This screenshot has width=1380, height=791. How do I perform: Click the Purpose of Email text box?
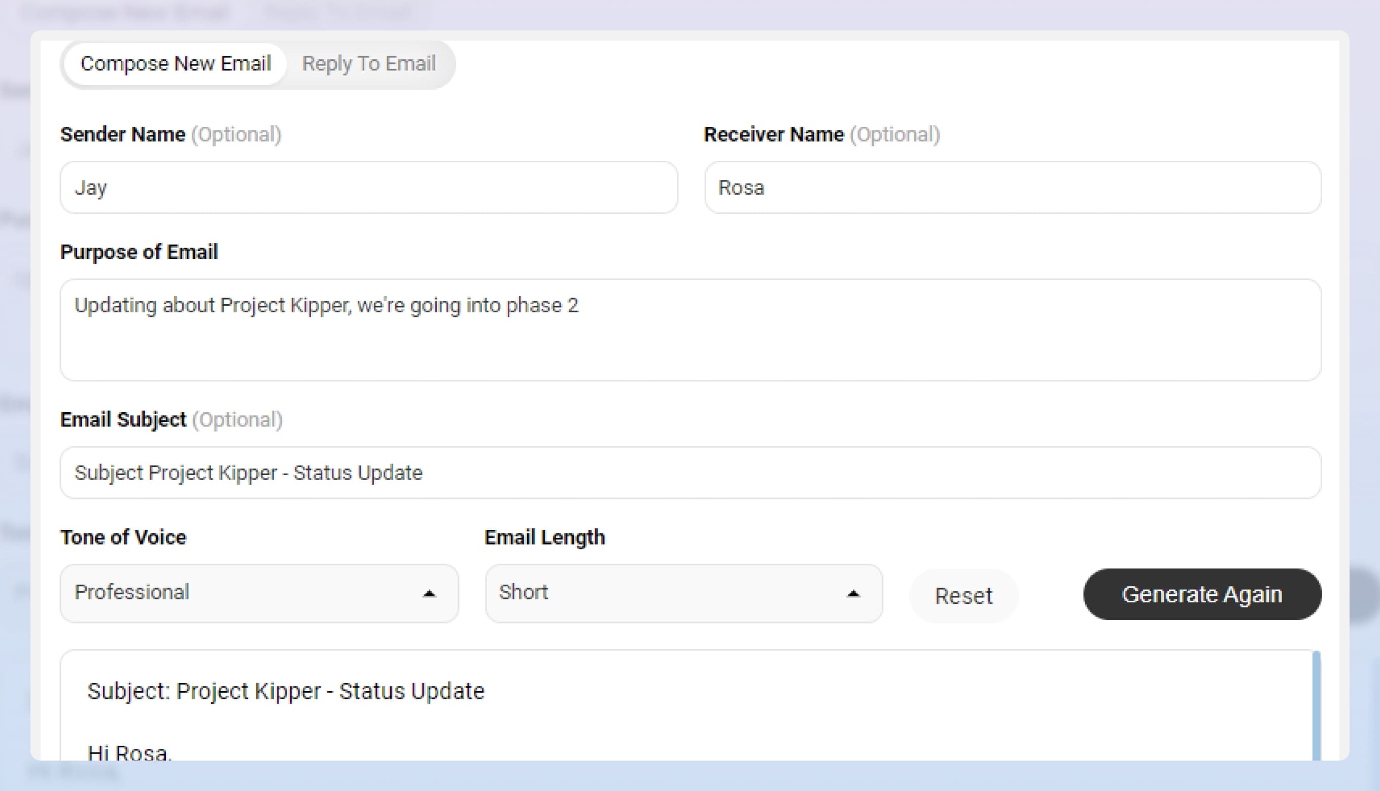pos(691,330)
